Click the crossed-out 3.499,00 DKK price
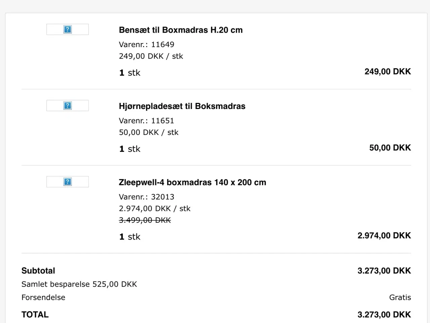Viewport: 430px width, 323px height. (145, 220)
